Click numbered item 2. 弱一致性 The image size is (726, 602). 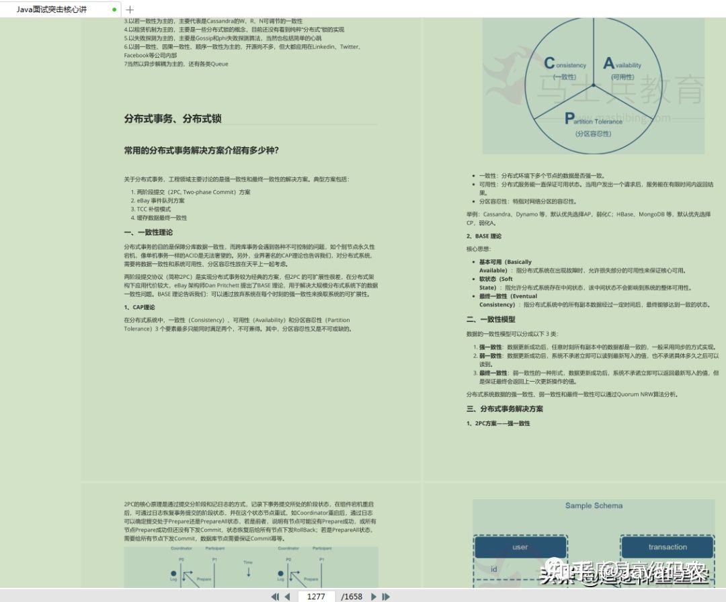[x=596, y=360]
